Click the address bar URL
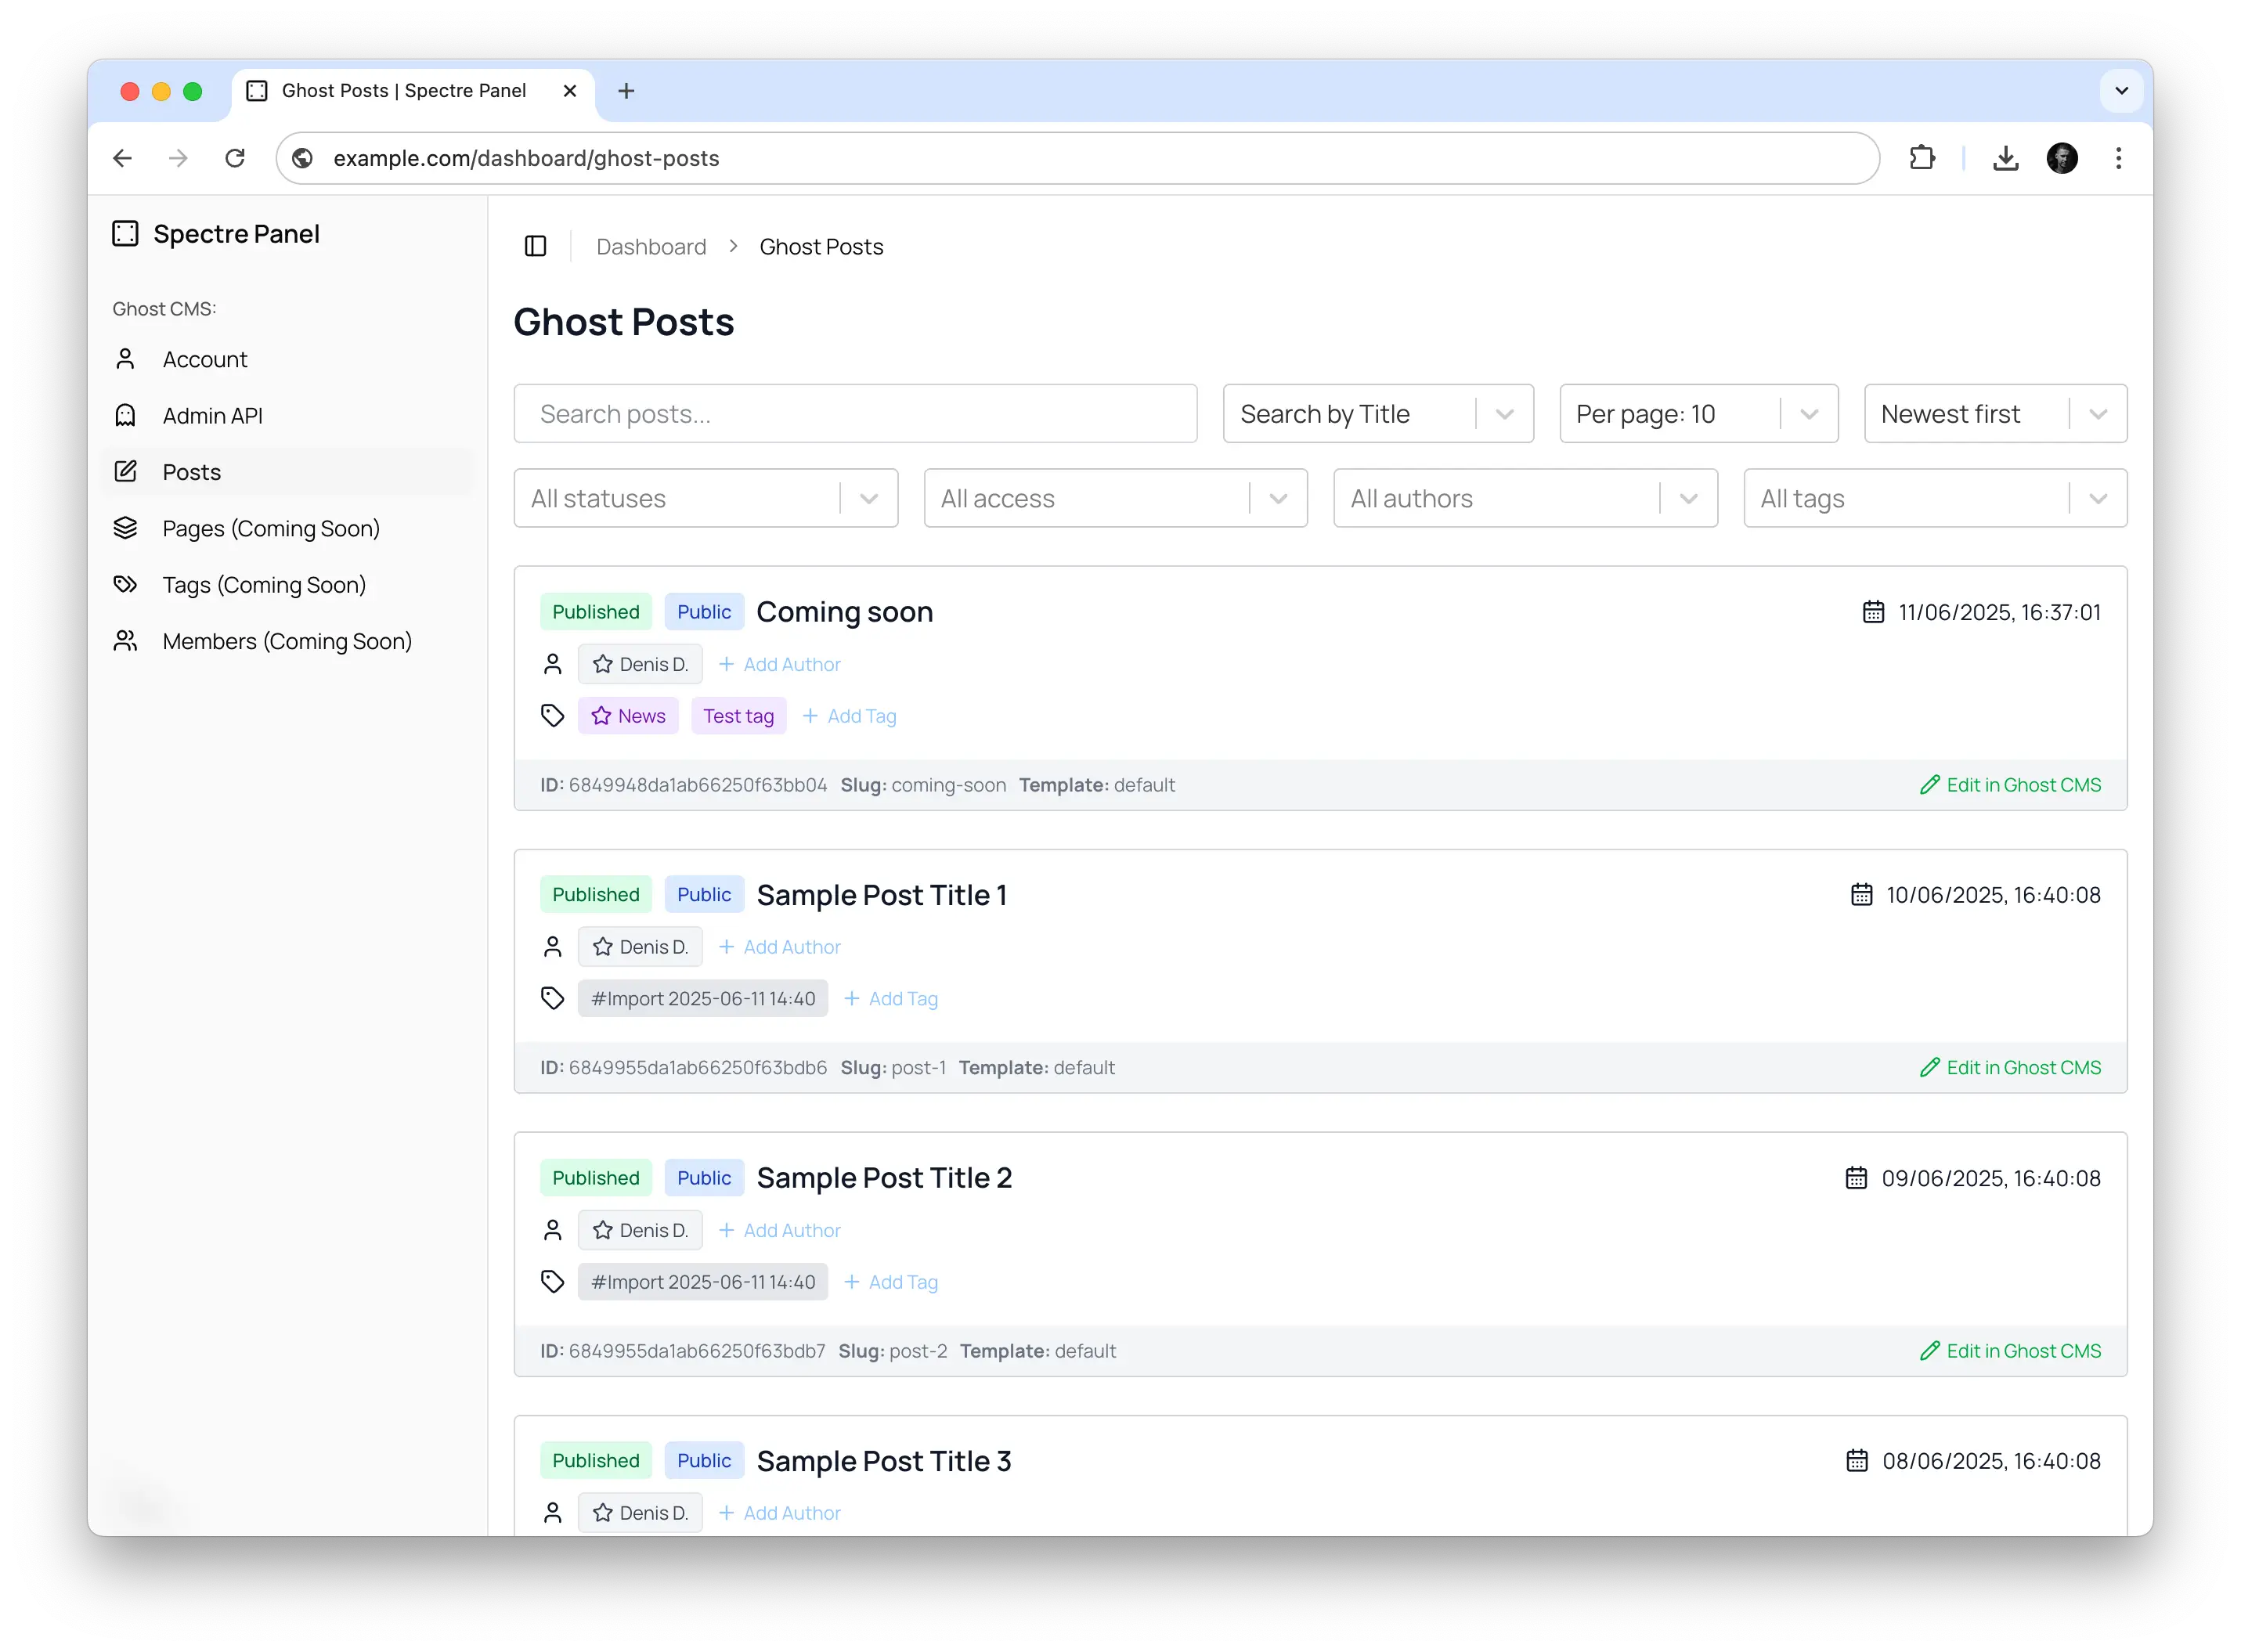The image size is (2241, 1652). point(526,158)
